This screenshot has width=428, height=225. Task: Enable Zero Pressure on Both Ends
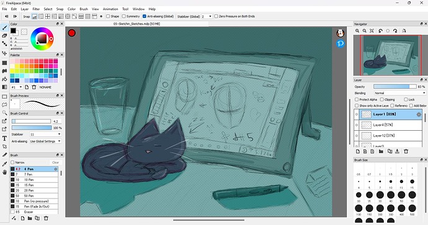click(216, 16)
